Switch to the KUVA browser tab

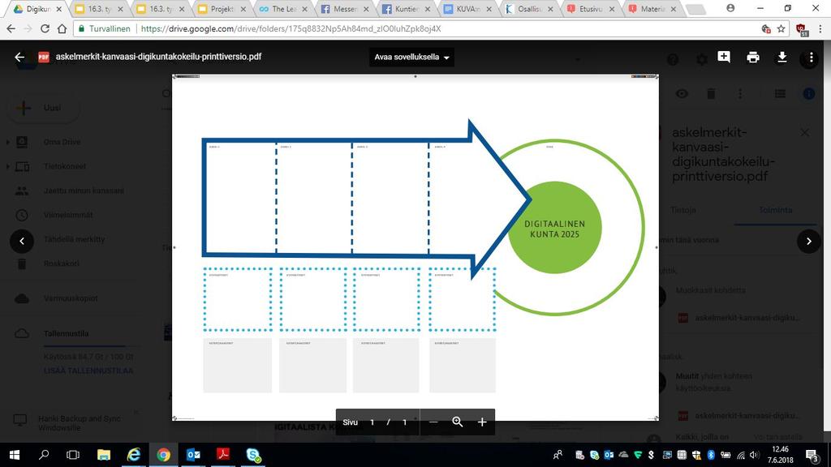(467, 9)
